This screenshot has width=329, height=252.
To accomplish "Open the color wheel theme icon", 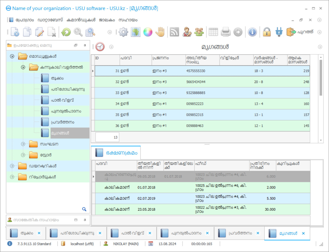I will tap(148, 32).
